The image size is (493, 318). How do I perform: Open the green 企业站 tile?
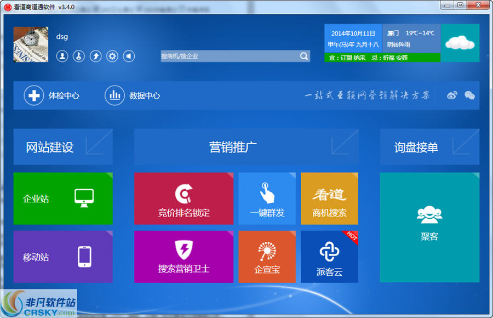[x=63, y=198]
